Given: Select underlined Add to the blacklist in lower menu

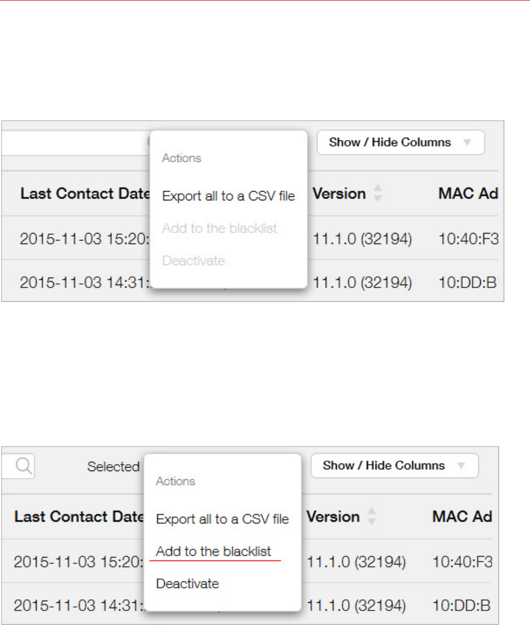Looking at the screenshot, I should pos(214,552).
